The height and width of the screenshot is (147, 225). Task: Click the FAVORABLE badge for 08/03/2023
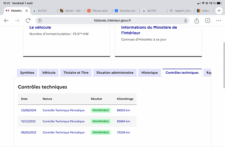coord(101,132)
